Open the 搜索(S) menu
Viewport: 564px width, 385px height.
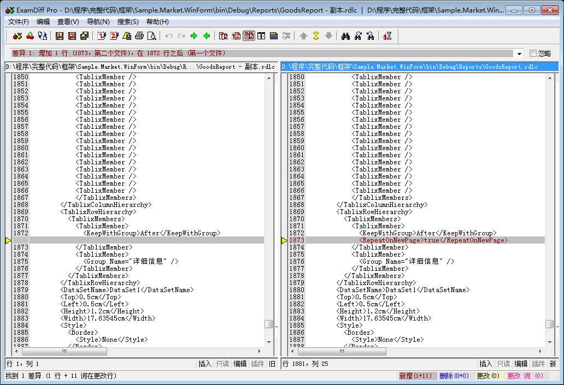point(128,22)
